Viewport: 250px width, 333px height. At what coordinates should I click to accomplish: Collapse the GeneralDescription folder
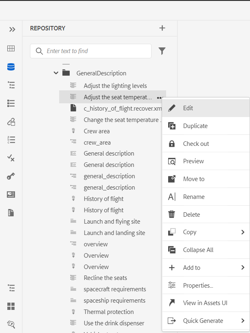(x=56, y=73)
